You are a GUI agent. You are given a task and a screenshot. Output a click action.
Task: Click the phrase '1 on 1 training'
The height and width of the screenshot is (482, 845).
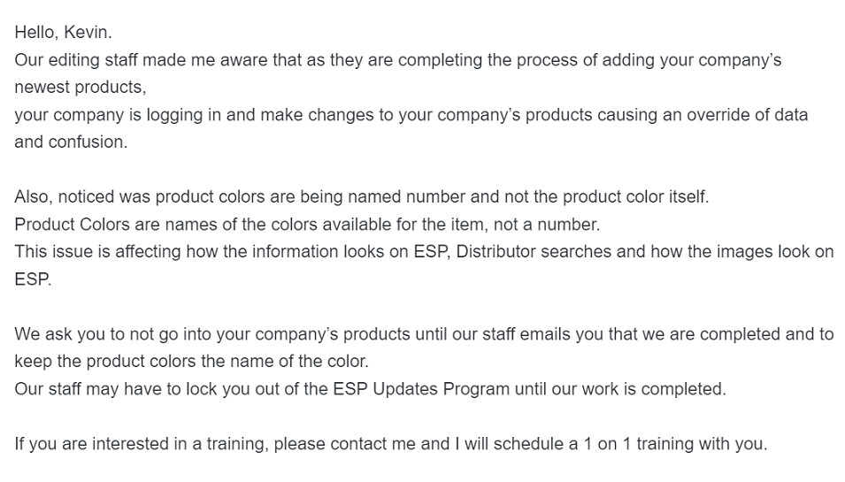pos(639,444)
